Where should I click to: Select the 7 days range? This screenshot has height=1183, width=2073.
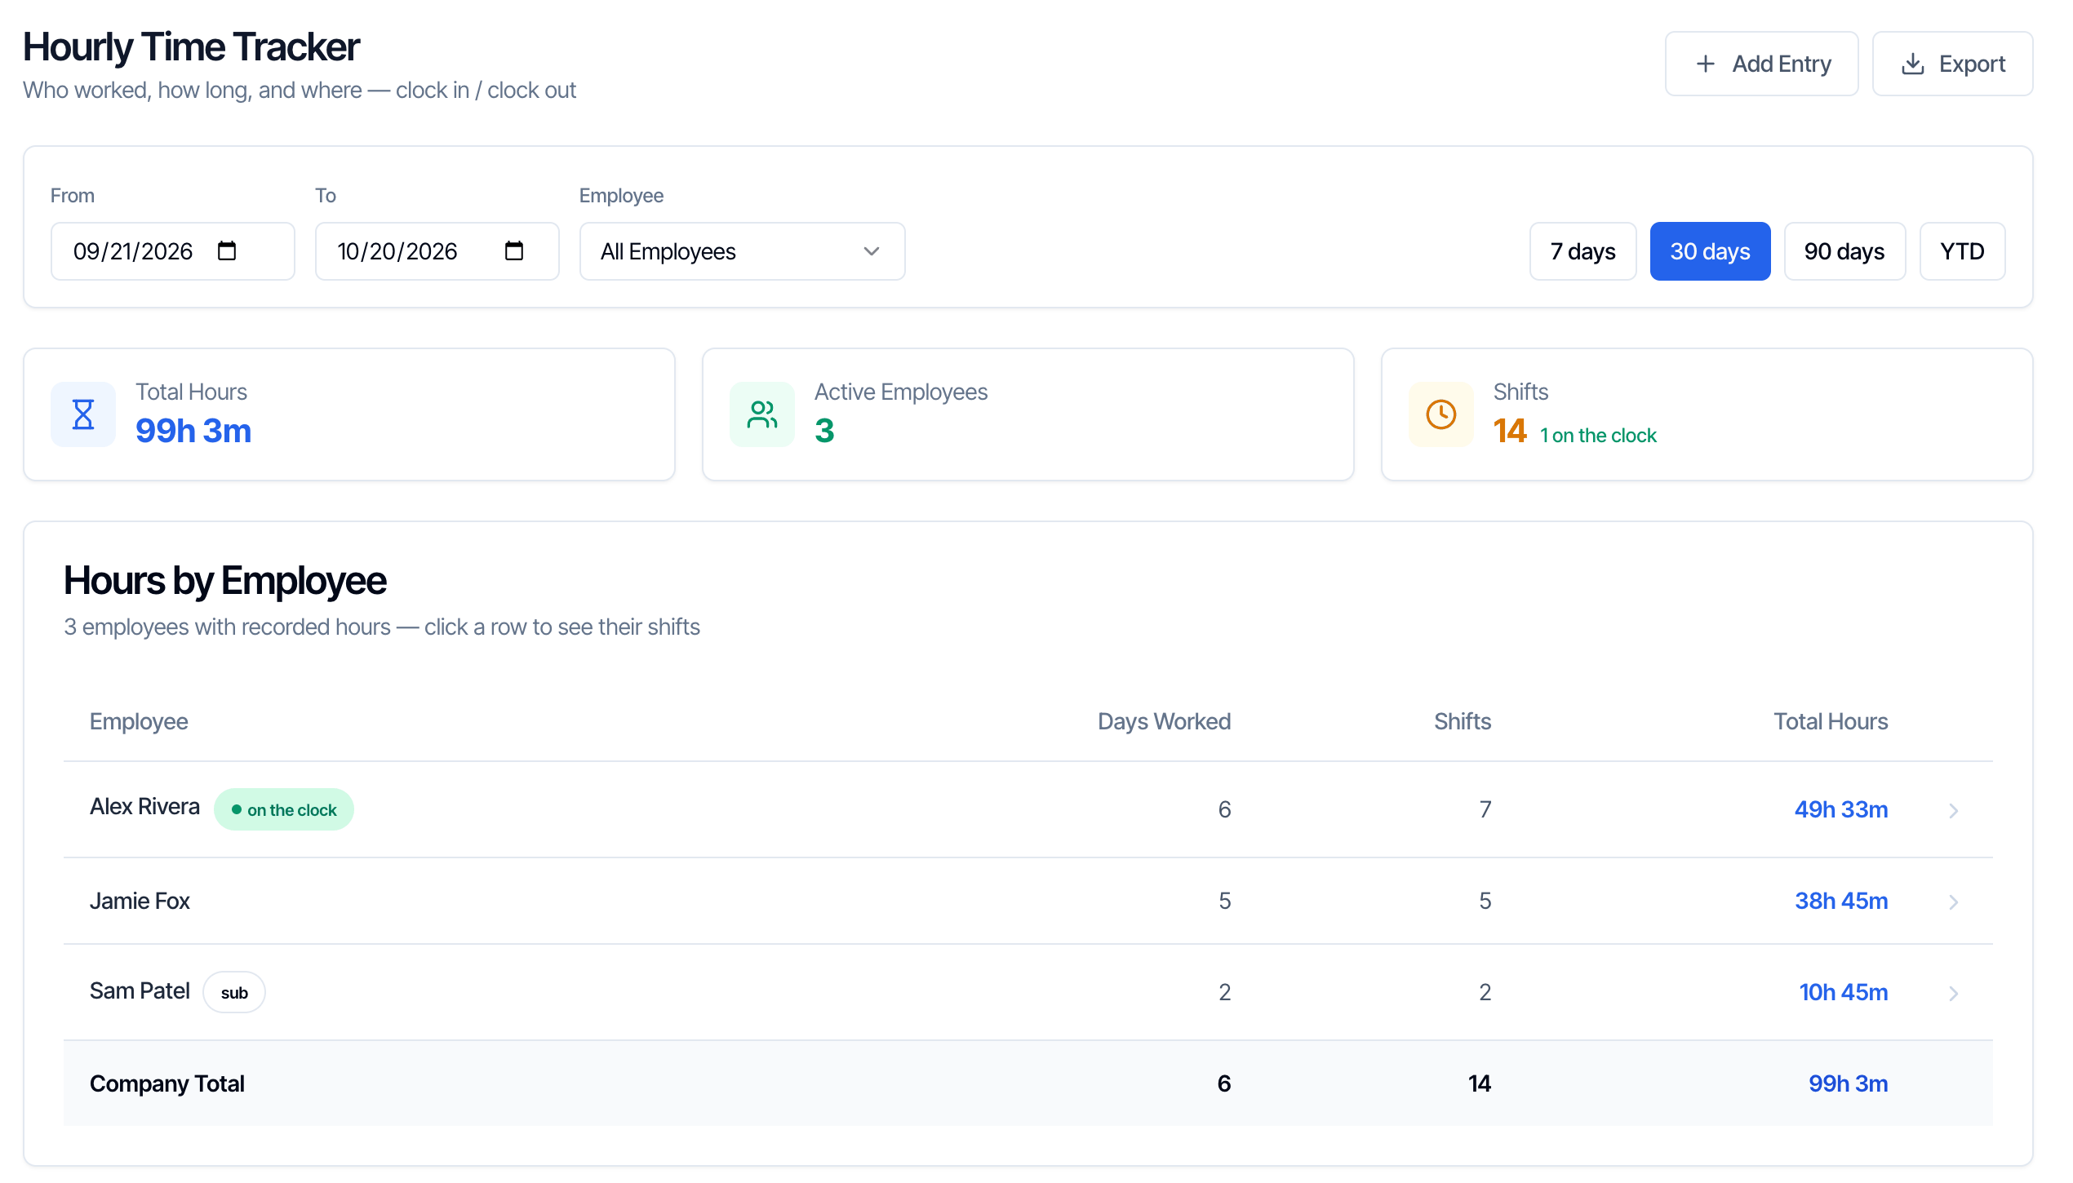click(1582, 251)
